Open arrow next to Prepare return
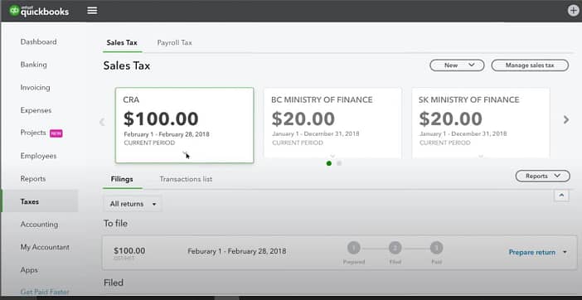 (x=565, y=253)
